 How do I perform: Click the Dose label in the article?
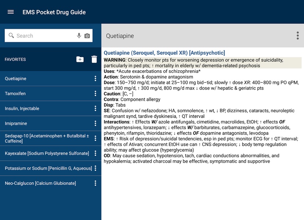click(x=109, y=82)
